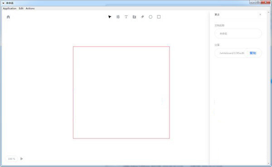The width and height of the screenshot is (272, 167).
Task: Click inside the pink-bordered canvas
Action: point(121,92)
